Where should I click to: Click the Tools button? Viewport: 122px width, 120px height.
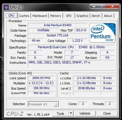[x=60, y=114]
